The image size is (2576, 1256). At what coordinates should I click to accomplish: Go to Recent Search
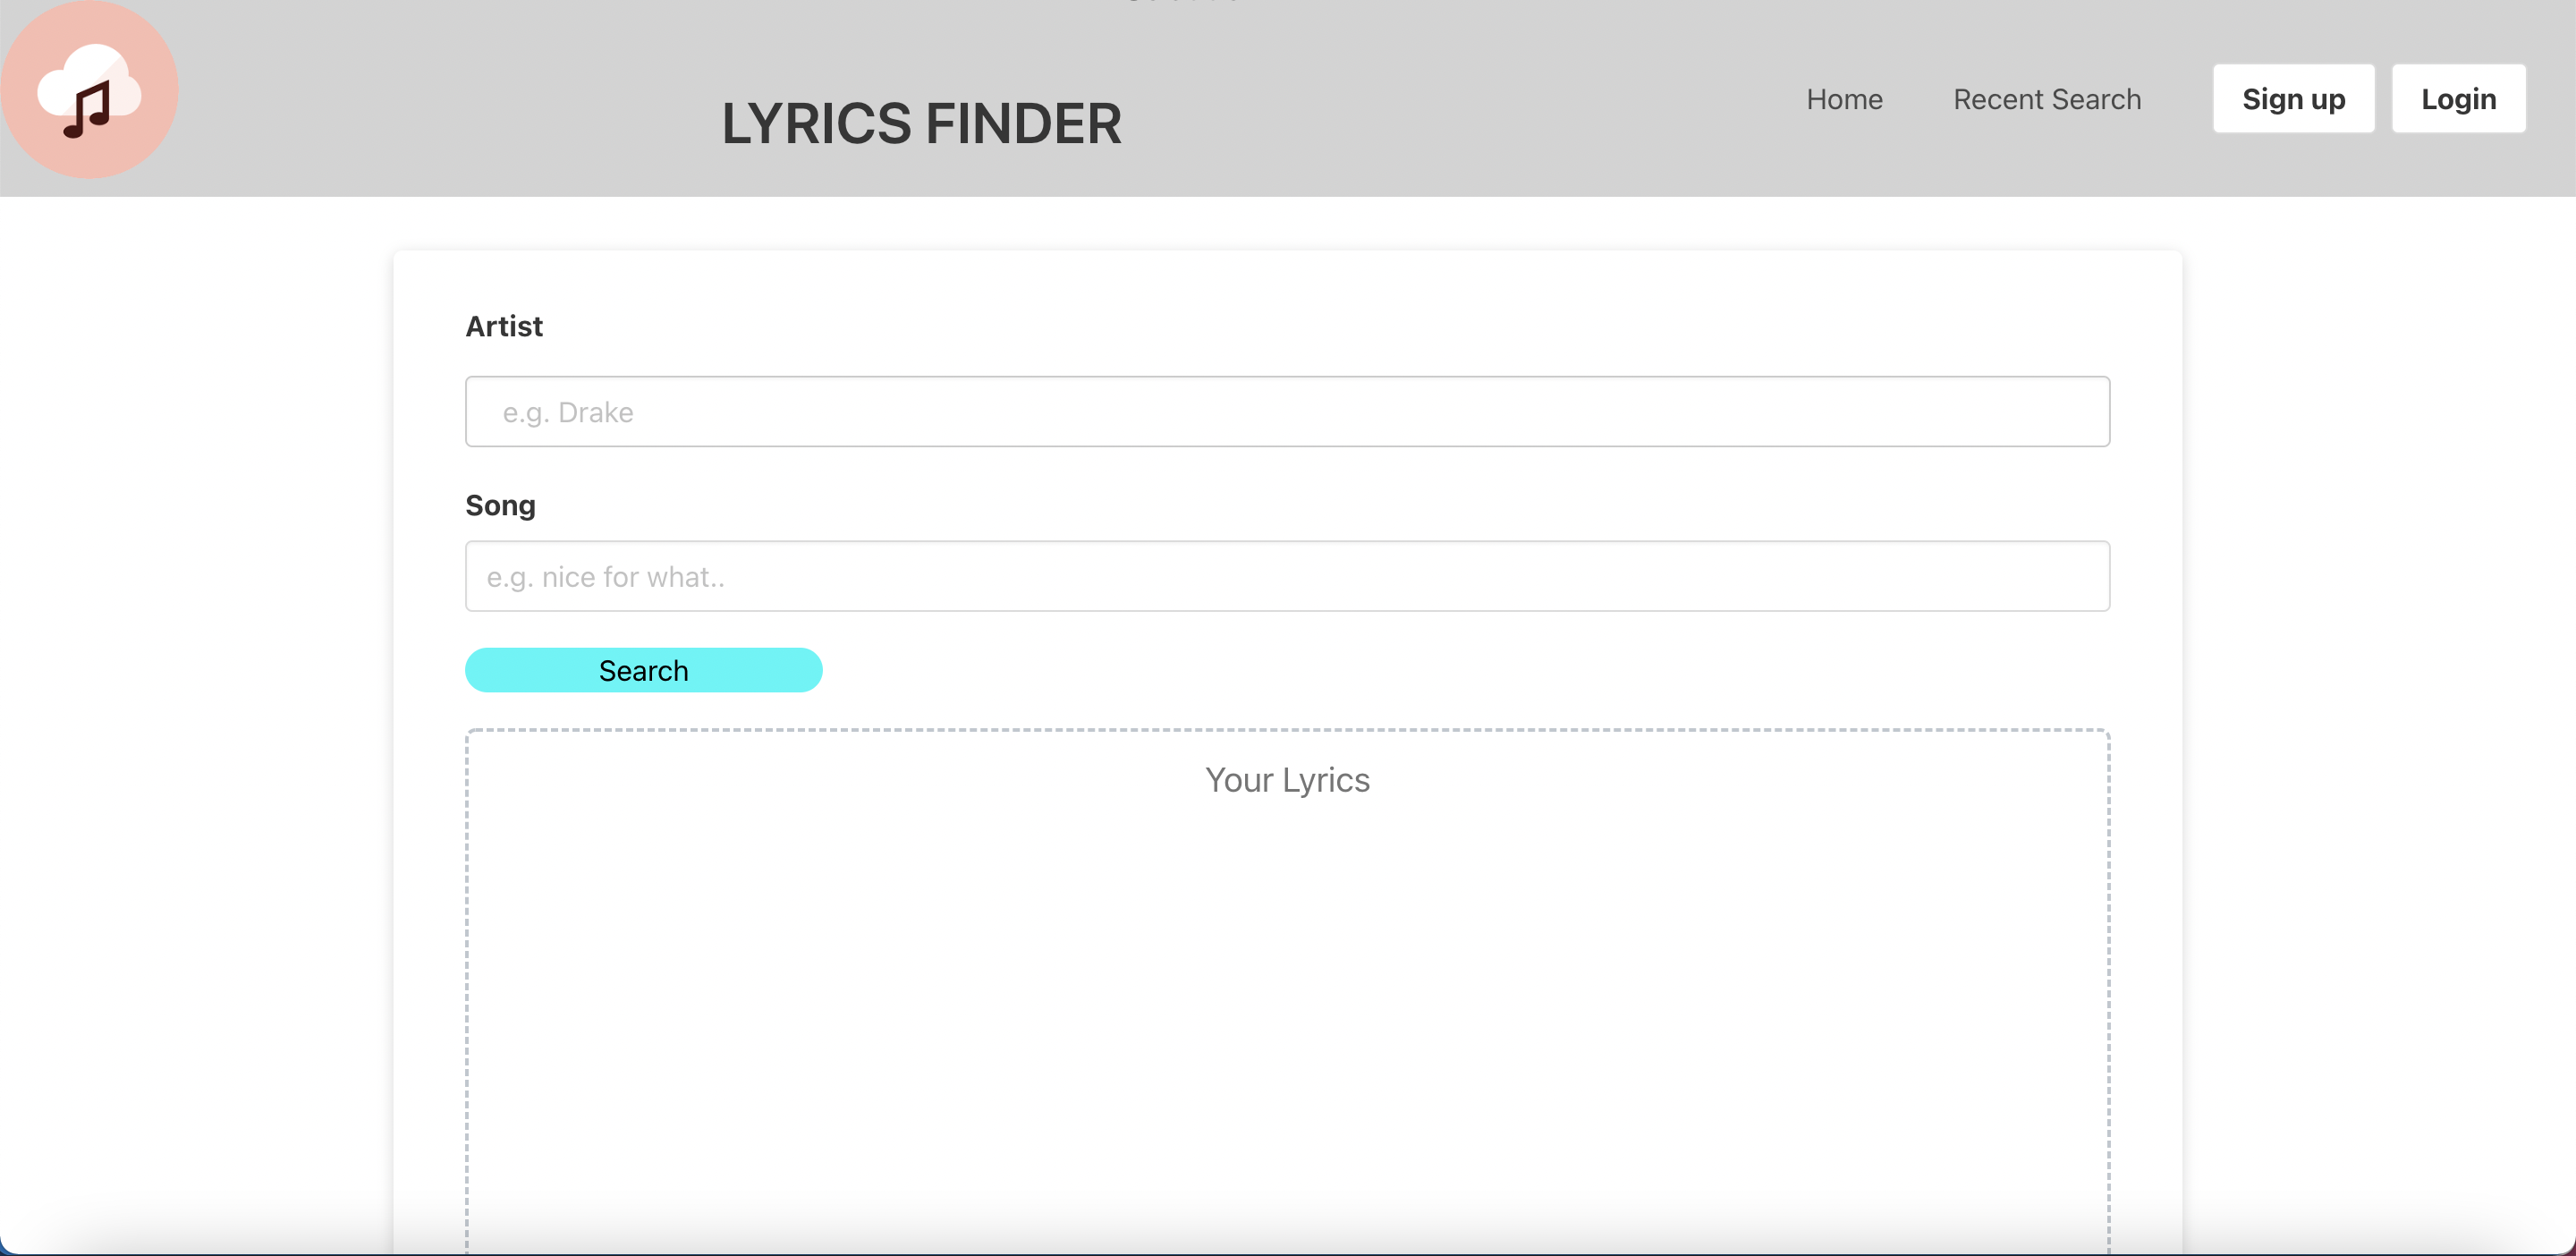pyautogui.click(x=2046, y=99)
